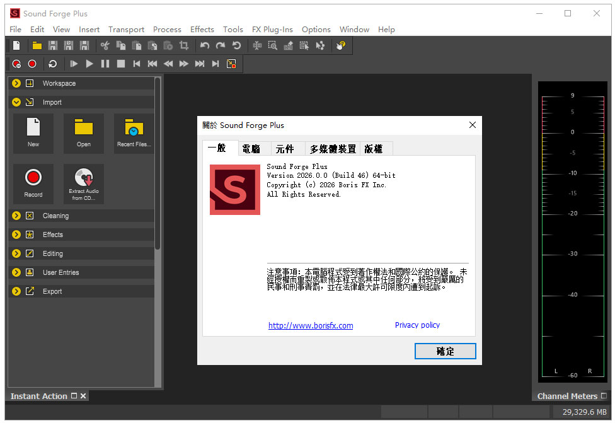The width and height of the screenshot is (615, 423).
Task: Click the Copy toolbar icon
Action: [x=121, y=45]
